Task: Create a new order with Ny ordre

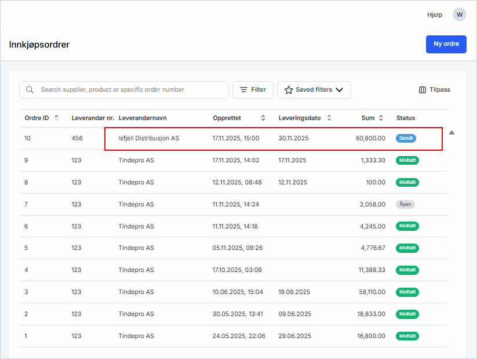Action: coord(446,44)
